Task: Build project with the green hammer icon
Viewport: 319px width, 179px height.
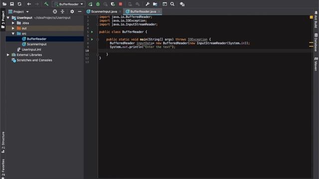Action: (x=46, y=4)
